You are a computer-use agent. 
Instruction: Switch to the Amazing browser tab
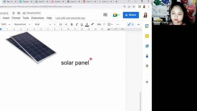click(57, 2)
